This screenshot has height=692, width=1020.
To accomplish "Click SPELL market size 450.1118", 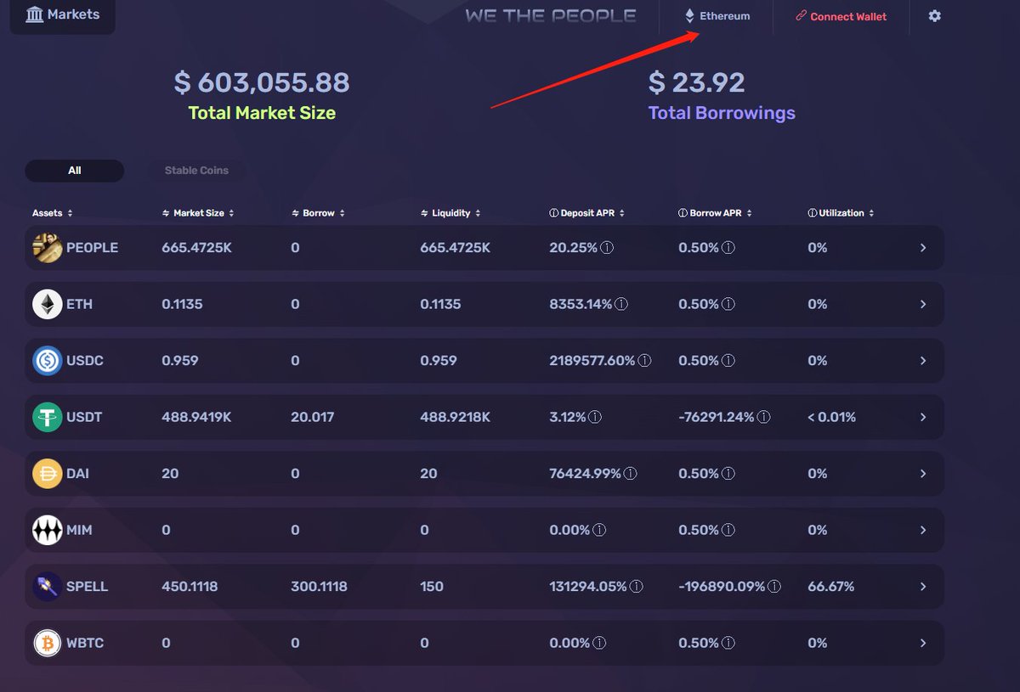I will pyautogui.click(x=190, y=587).
